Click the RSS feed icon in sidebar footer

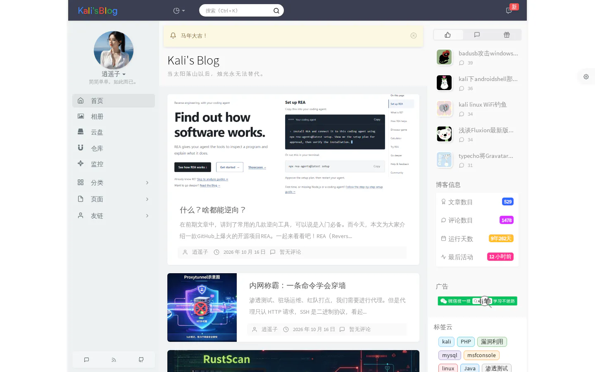click(114, 360)
